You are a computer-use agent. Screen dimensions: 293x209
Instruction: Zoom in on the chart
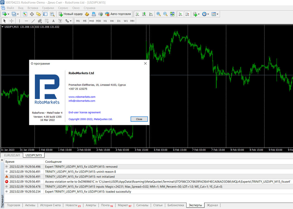(x=158, y=14)
